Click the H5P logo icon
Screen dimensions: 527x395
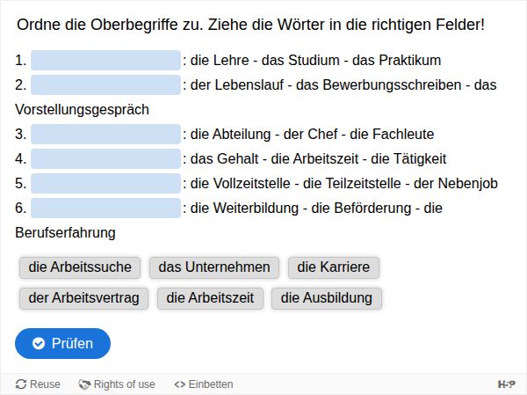coord(506,384)
